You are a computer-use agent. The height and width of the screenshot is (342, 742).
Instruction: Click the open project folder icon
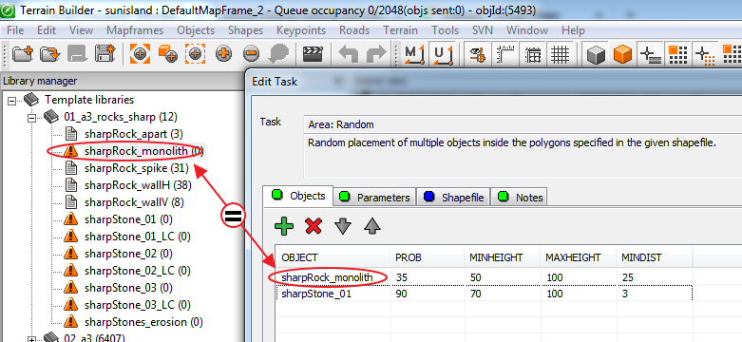pos(49,54)
